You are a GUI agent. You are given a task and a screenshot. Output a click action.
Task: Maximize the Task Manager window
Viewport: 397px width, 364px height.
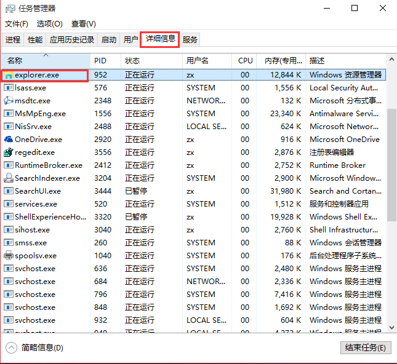(355, 9)
